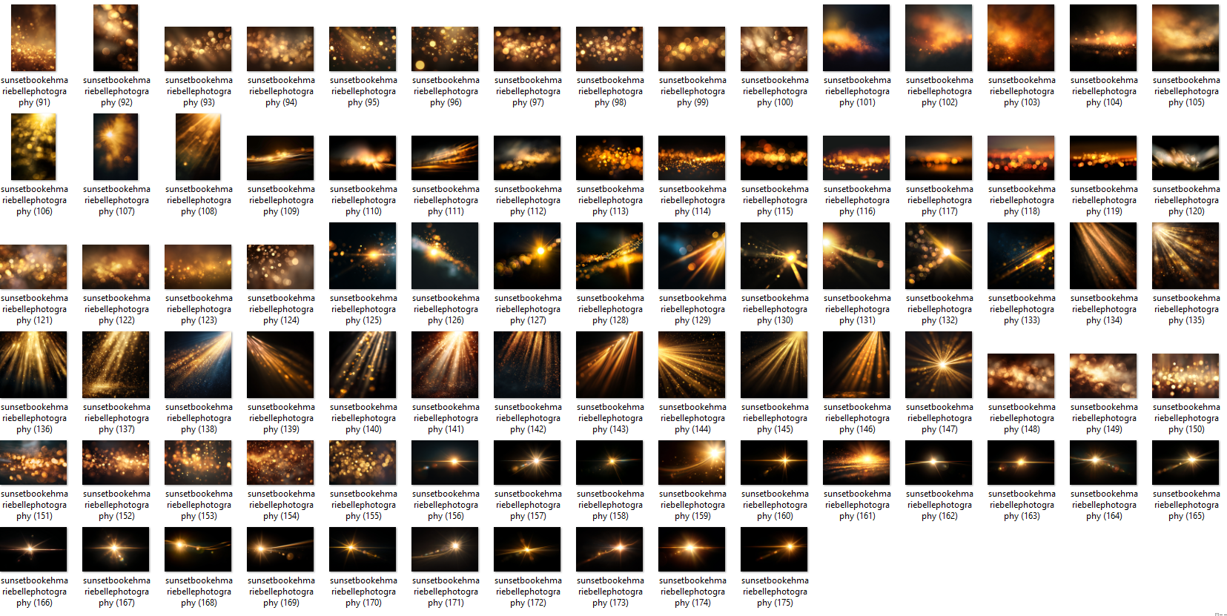The image size is (1227, 616).
Task: Choose the thumbnail for phy (159)
Action: 692,463
